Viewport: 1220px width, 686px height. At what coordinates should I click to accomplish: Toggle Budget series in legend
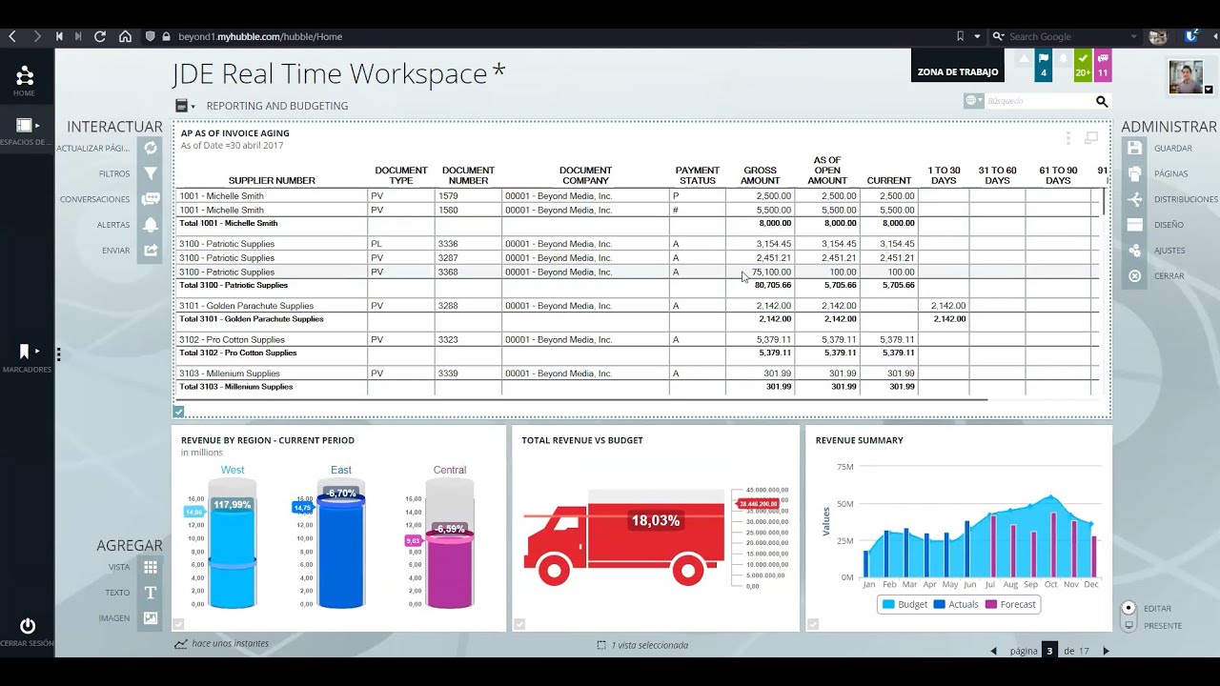click(x=905, y=604)
